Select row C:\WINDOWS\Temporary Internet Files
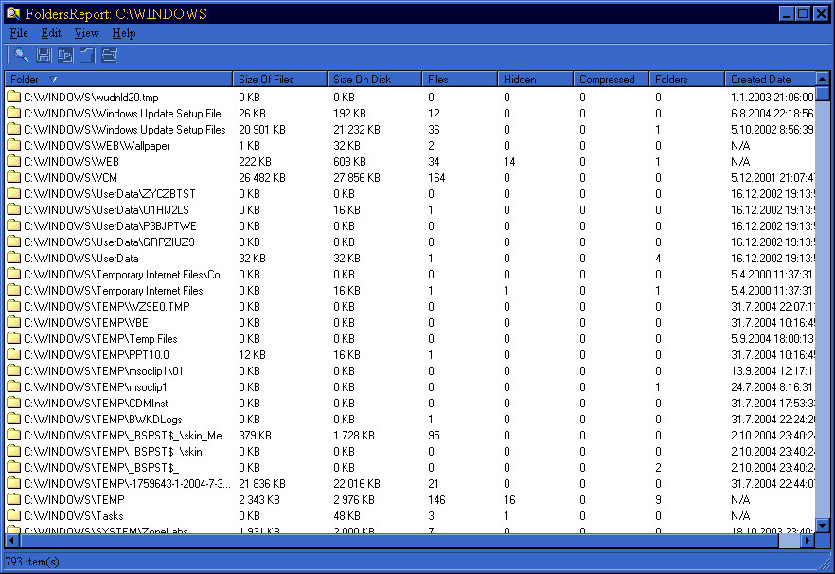 (410, 290)
